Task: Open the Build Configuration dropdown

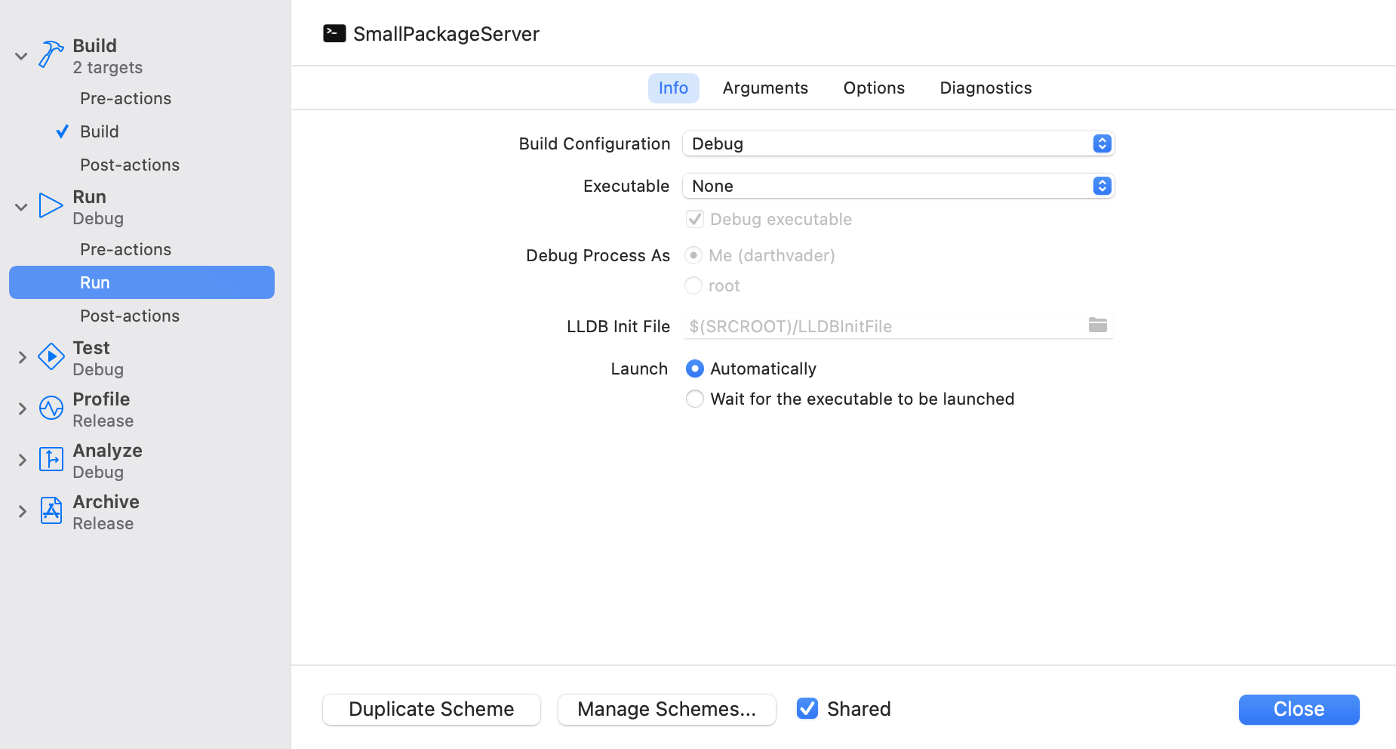Action: click(898, 143)
